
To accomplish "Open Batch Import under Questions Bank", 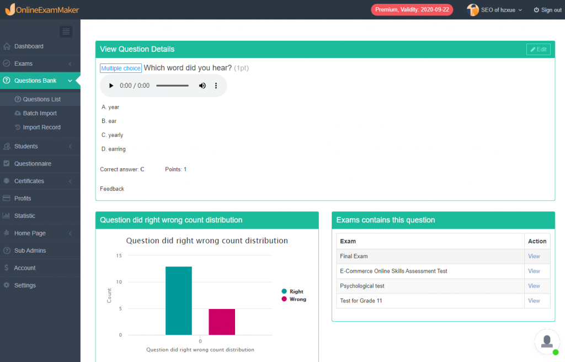I will click(x=40, y=113).
